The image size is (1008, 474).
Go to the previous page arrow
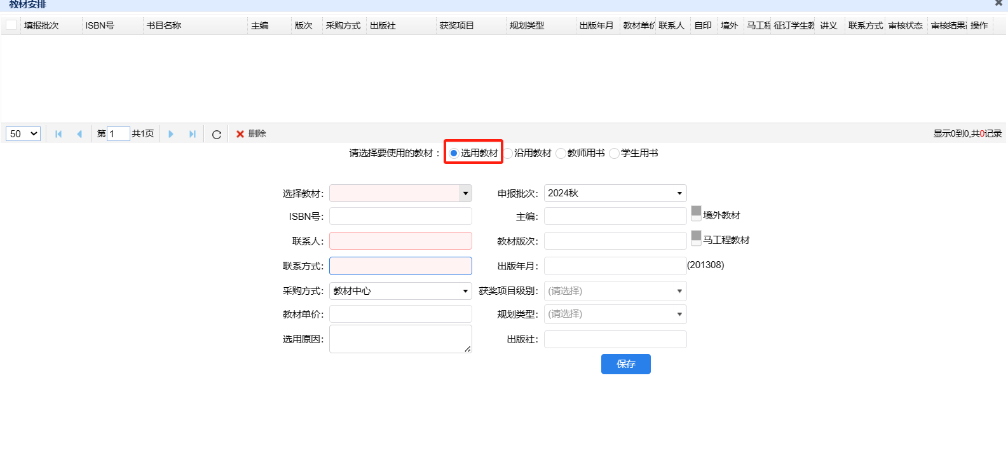point(79,134)
